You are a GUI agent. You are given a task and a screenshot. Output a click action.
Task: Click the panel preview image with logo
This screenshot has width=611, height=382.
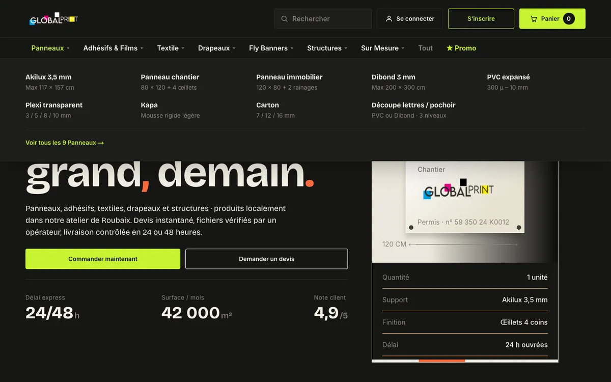coord(465,197)
